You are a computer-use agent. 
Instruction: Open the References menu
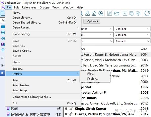[29, 7]
